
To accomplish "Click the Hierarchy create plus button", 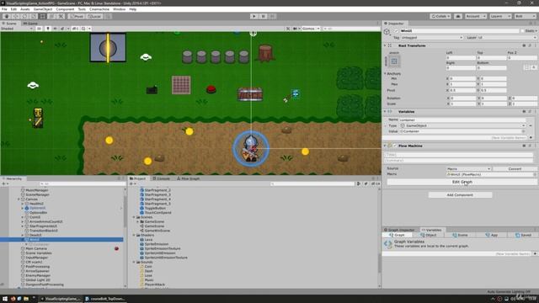I will tap(4, 183).
